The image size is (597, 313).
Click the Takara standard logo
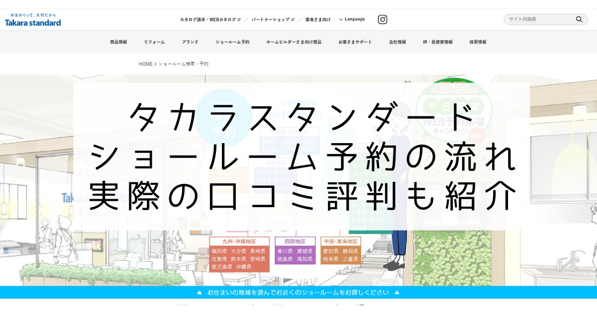(x=33, y=20)
